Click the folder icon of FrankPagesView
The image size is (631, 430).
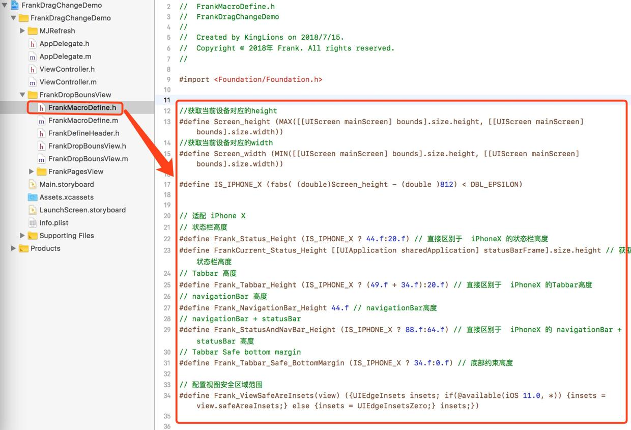tap(41, 172)
